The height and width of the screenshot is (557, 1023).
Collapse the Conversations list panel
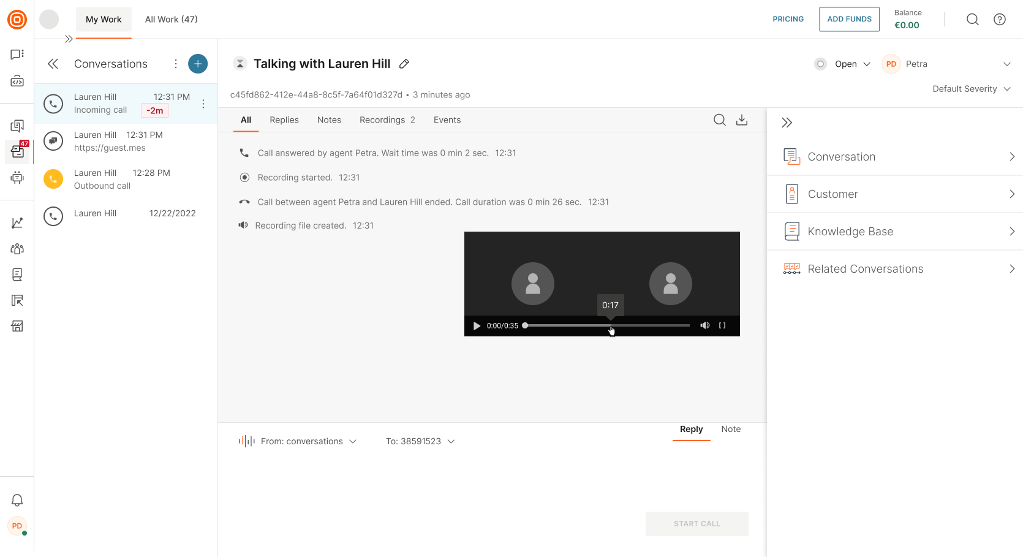(53, 64)
